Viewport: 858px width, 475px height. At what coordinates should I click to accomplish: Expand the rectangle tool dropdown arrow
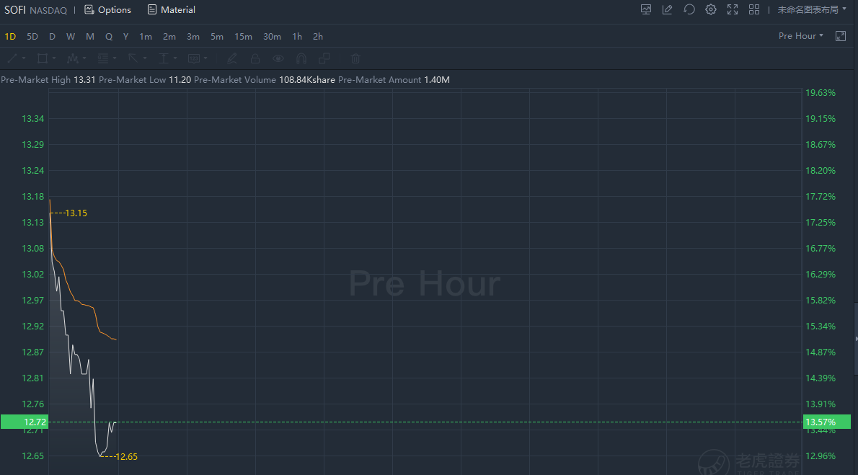point(53,58)
